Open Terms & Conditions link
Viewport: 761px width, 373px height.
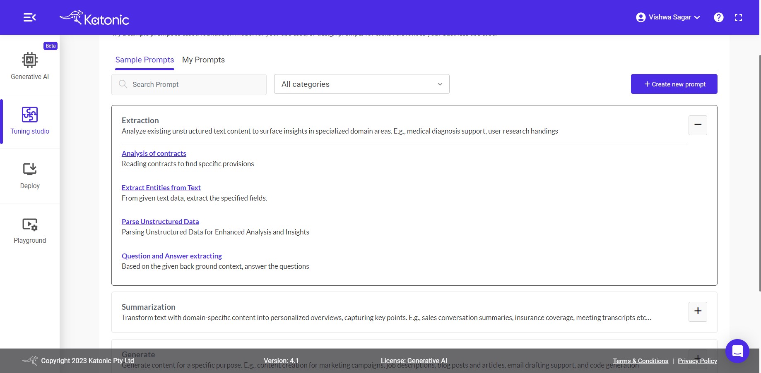[641, 361]
